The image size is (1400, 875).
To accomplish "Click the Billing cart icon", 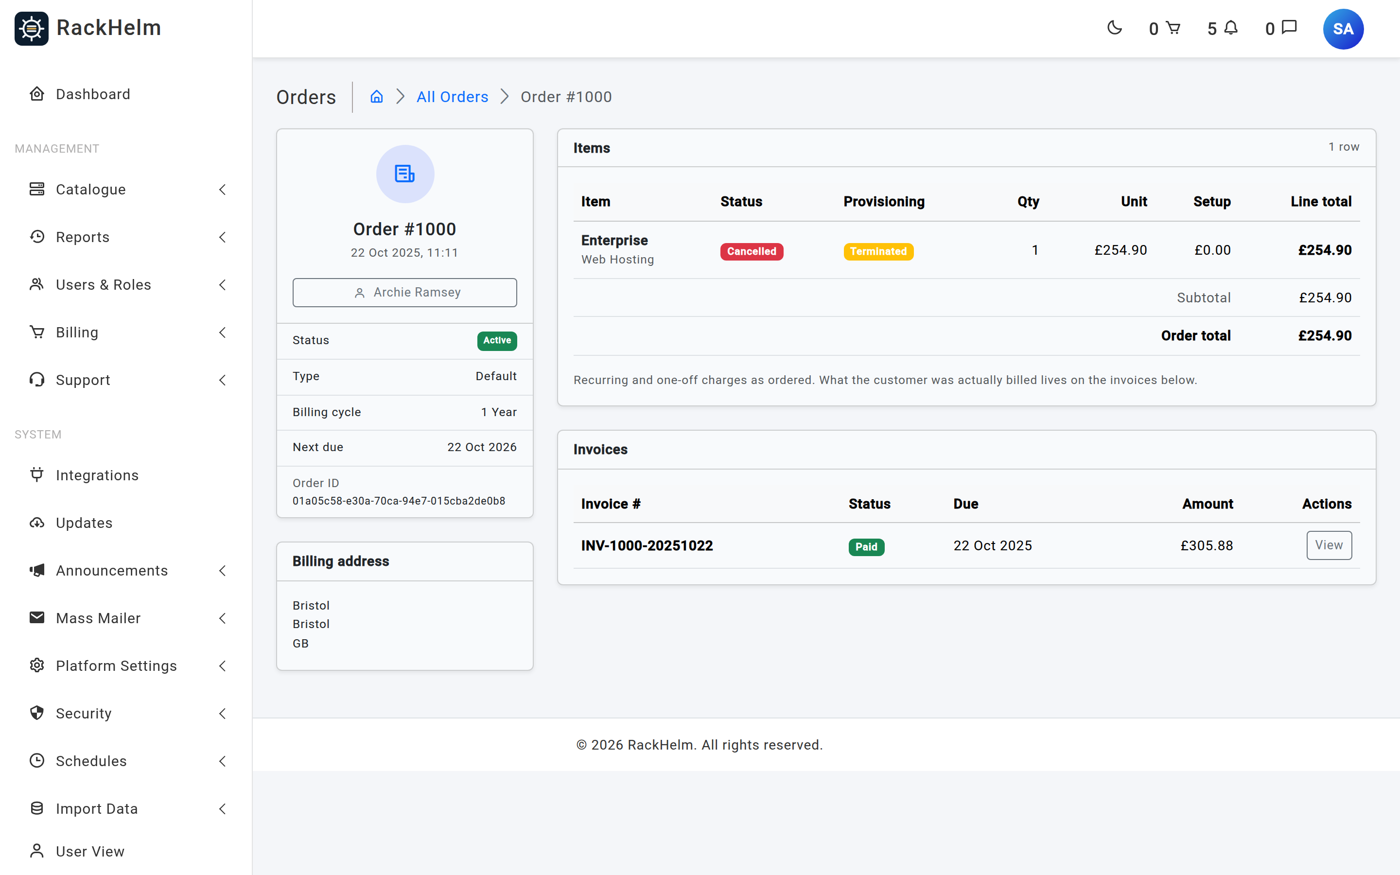I will (x=37, y=332).
